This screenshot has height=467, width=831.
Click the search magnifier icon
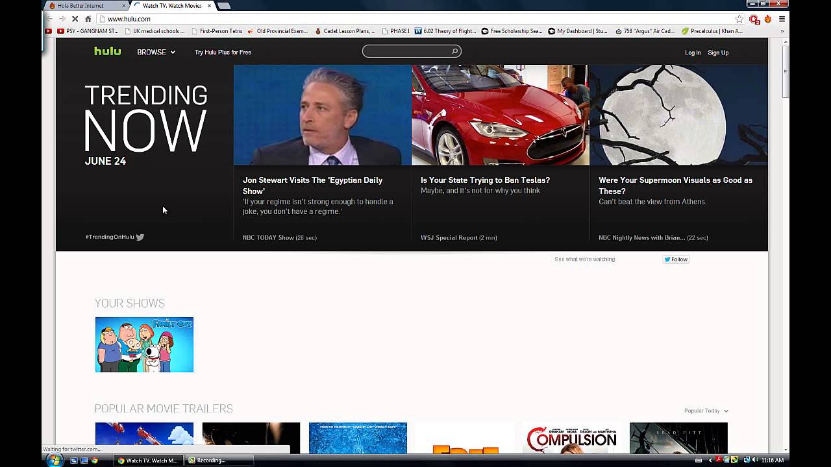tap(454, 51)
